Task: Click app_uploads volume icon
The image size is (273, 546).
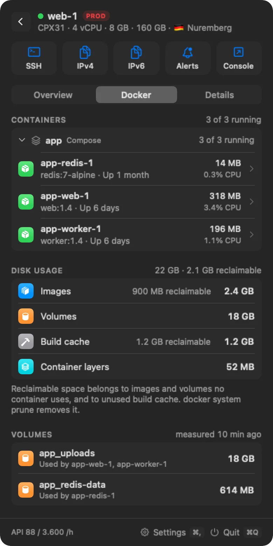Action: [x=26, y=458]
